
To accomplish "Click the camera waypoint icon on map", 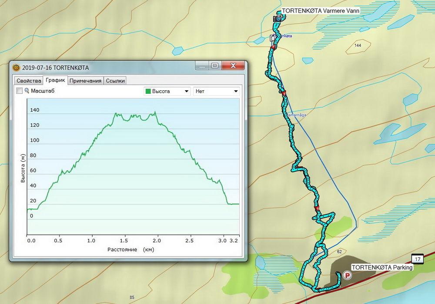I will coord(277,19).
